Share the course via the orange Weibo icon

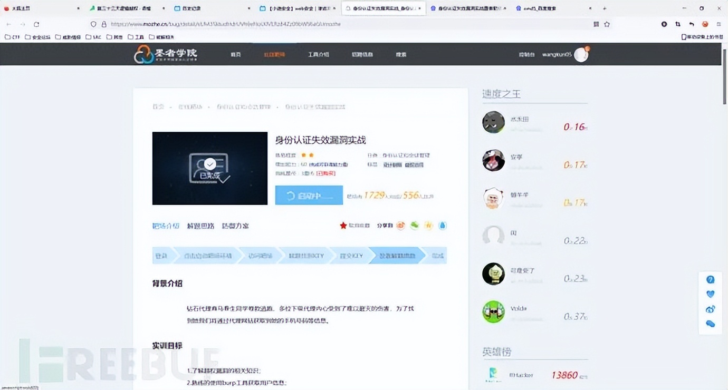click(401, 225)
